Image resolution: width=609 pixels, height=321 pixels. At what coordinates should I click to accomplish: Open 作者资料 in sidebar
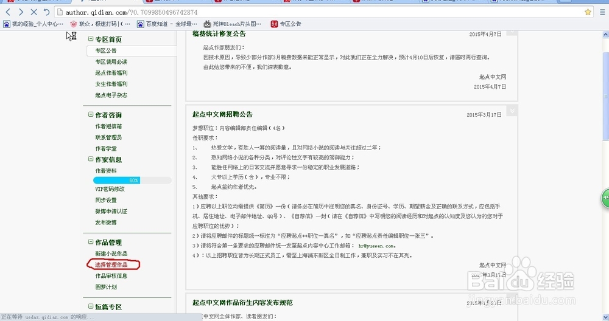(106, 171)
